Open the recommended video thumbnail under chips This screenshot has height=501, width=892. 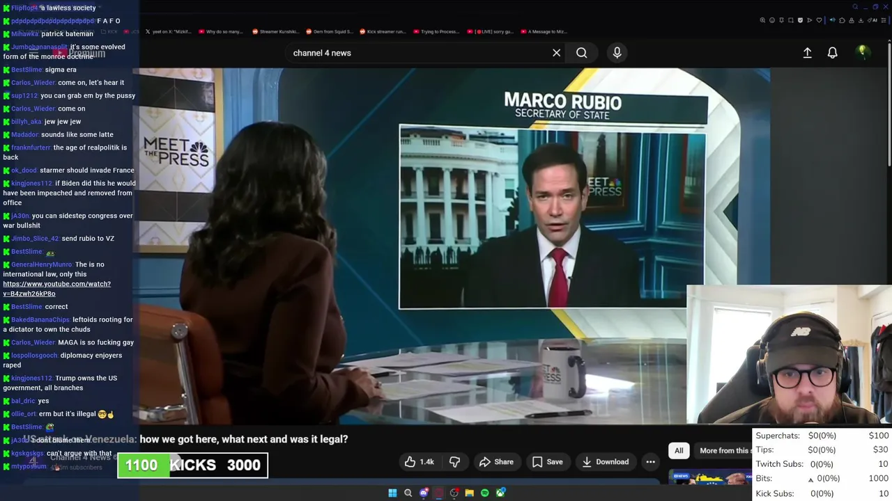[x=711, y=478]
